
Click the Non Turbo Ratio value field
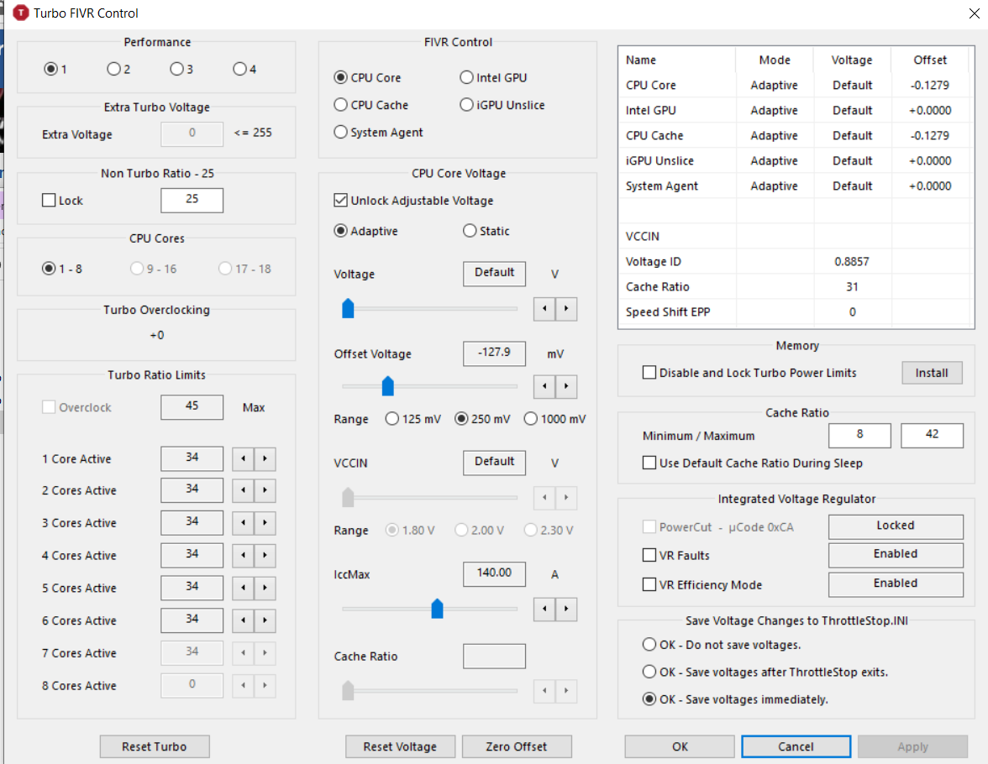tap(192, 200)
